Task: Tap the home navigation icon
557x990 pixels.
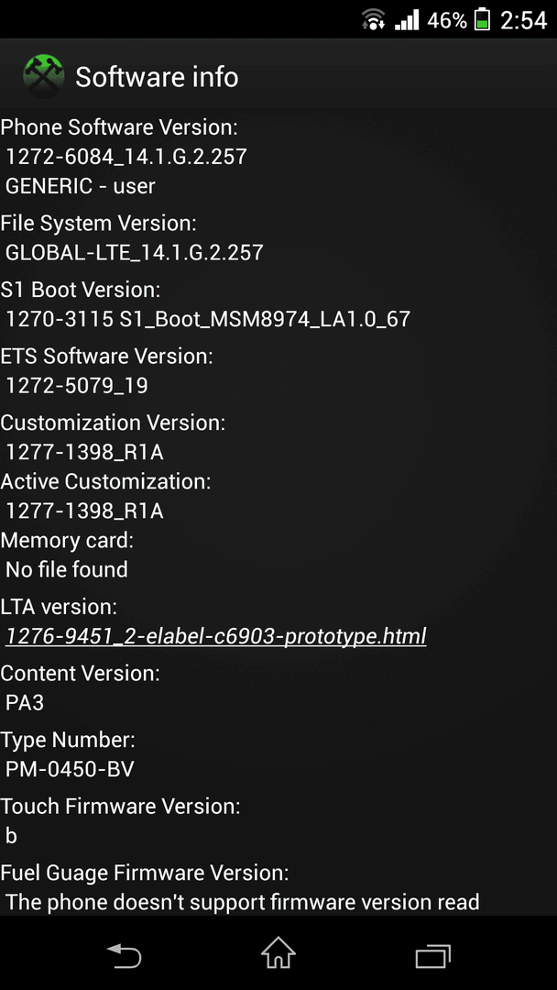Action: click(278, 952)
